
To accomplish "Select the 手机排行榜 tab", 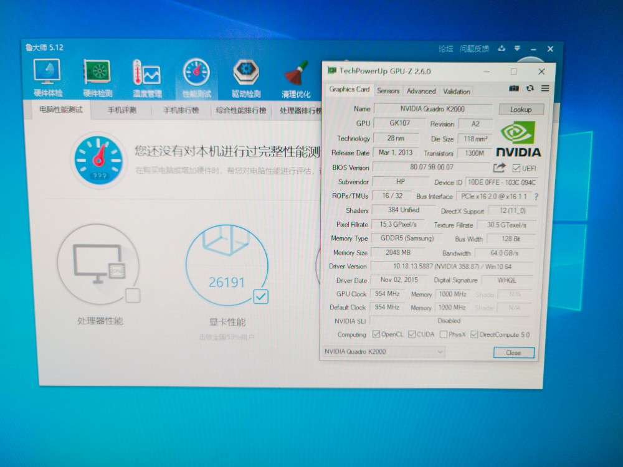I will pyautogui.click(x=181, y=110).
